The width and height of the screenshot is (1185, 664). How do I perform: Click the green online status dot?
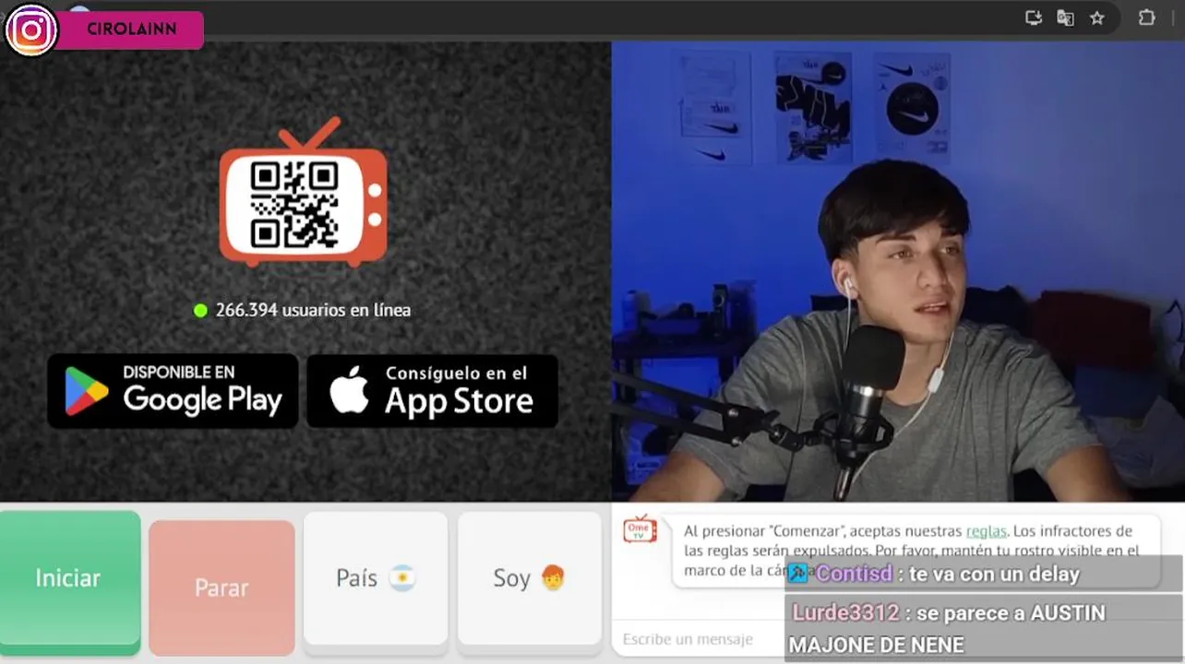tap(200, 310)
